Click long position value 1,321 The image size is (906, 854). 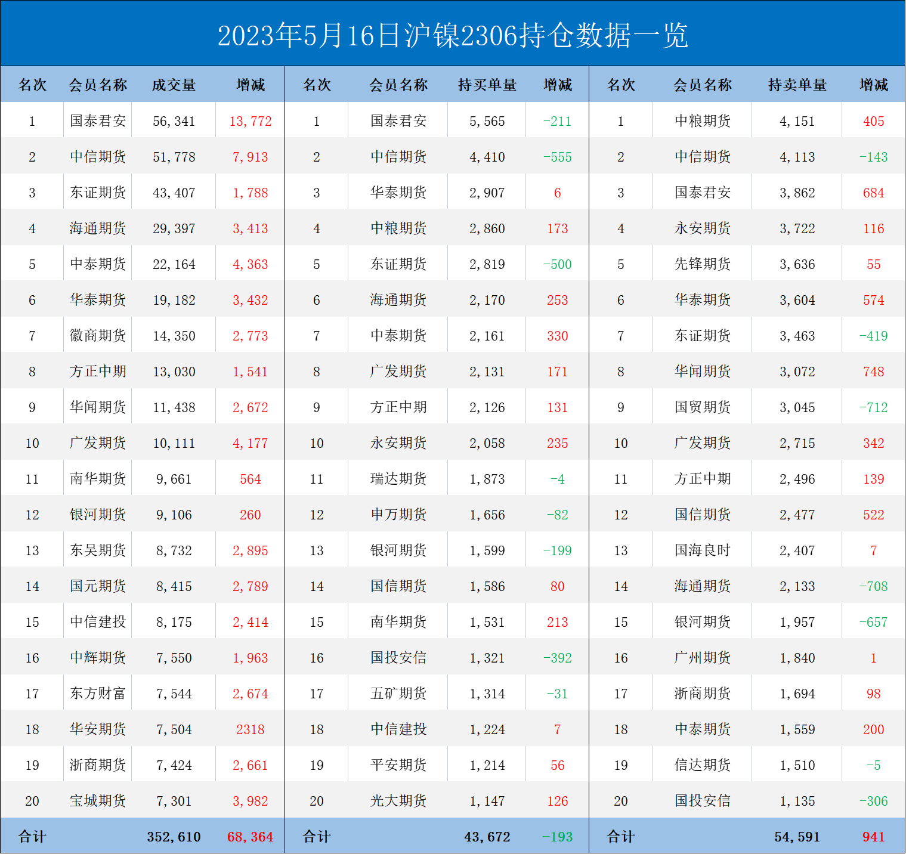tap(487, 658)
